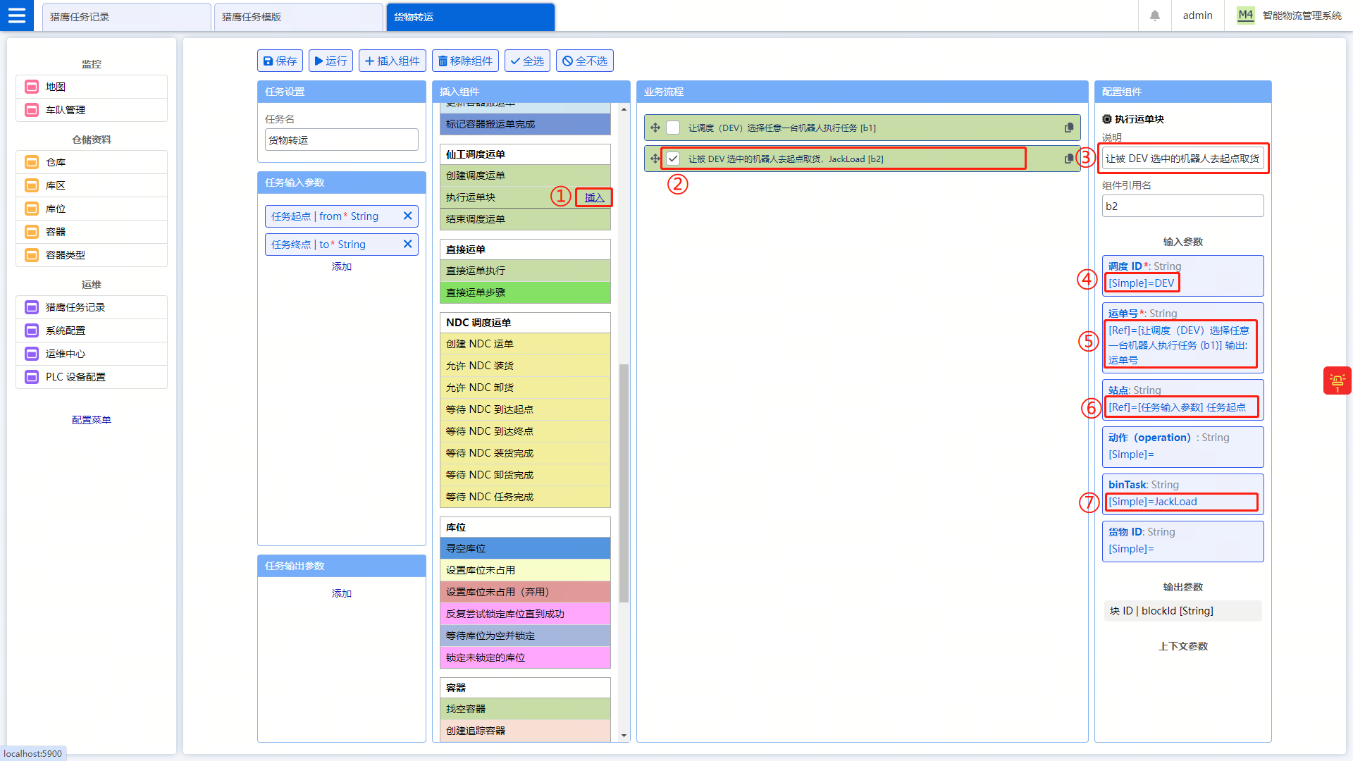Click the 运行 button
The height and width of the screenshot is (761, 1353).
(x=330, y=61)
